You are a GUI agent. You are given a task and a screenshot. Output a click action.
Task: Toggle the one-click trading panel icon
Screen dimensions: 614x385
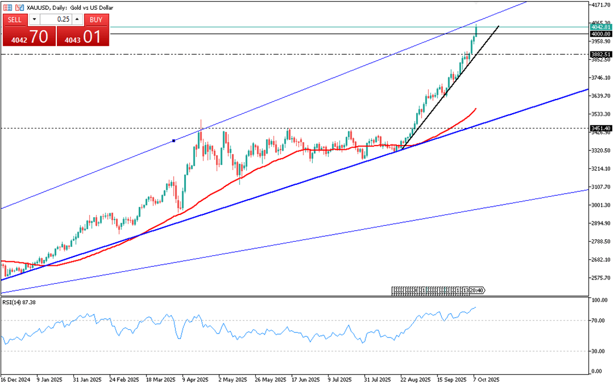tap(19, 8)
